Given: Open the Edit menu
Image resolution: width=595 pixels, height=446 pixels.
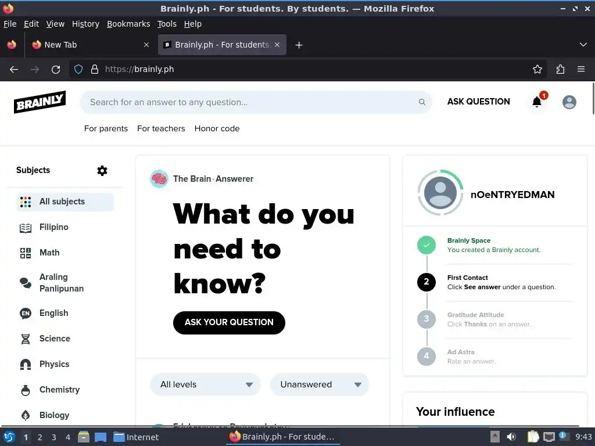Looking at the screenshot, I should (31, 24).
